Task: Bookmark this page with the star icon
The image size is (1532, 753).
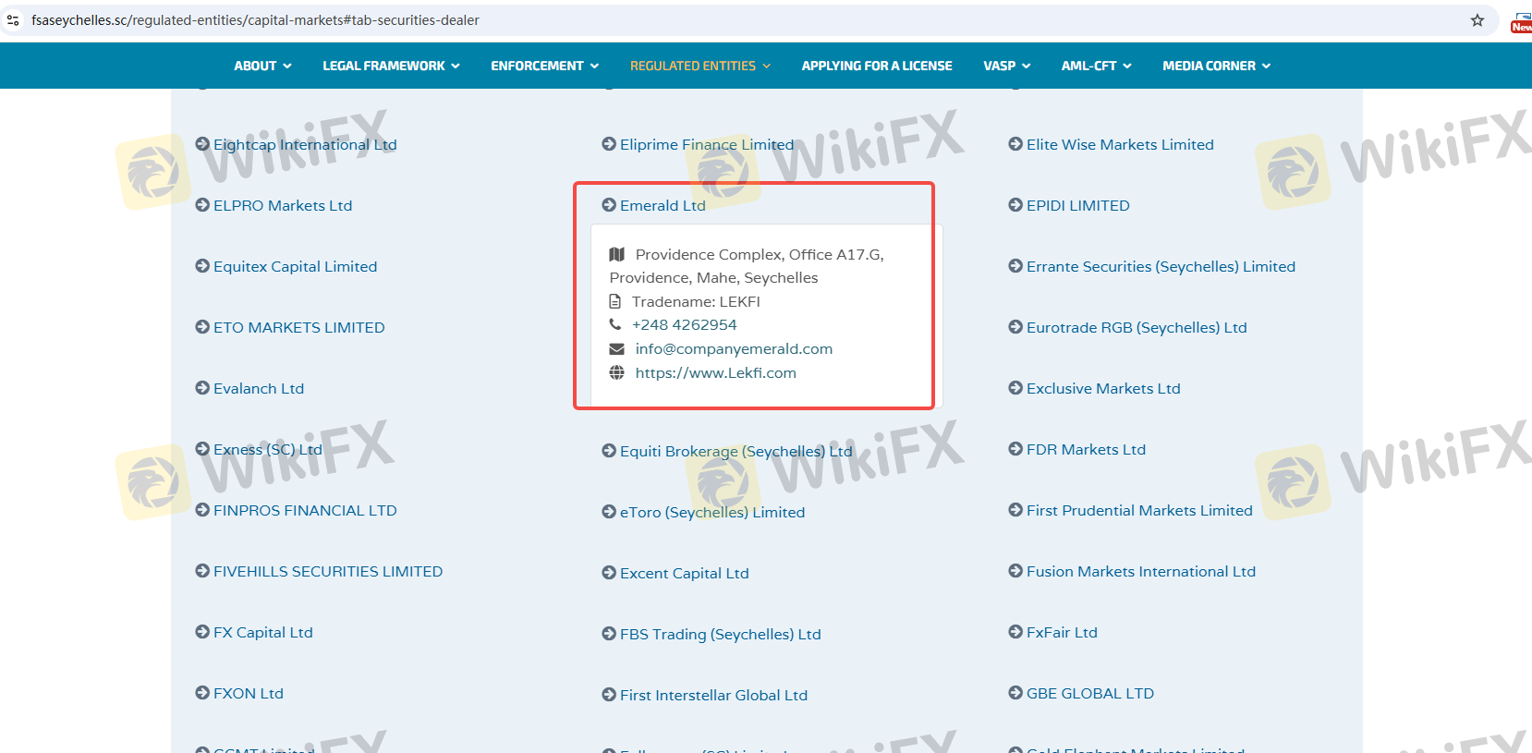Action: coord(1477,20)
